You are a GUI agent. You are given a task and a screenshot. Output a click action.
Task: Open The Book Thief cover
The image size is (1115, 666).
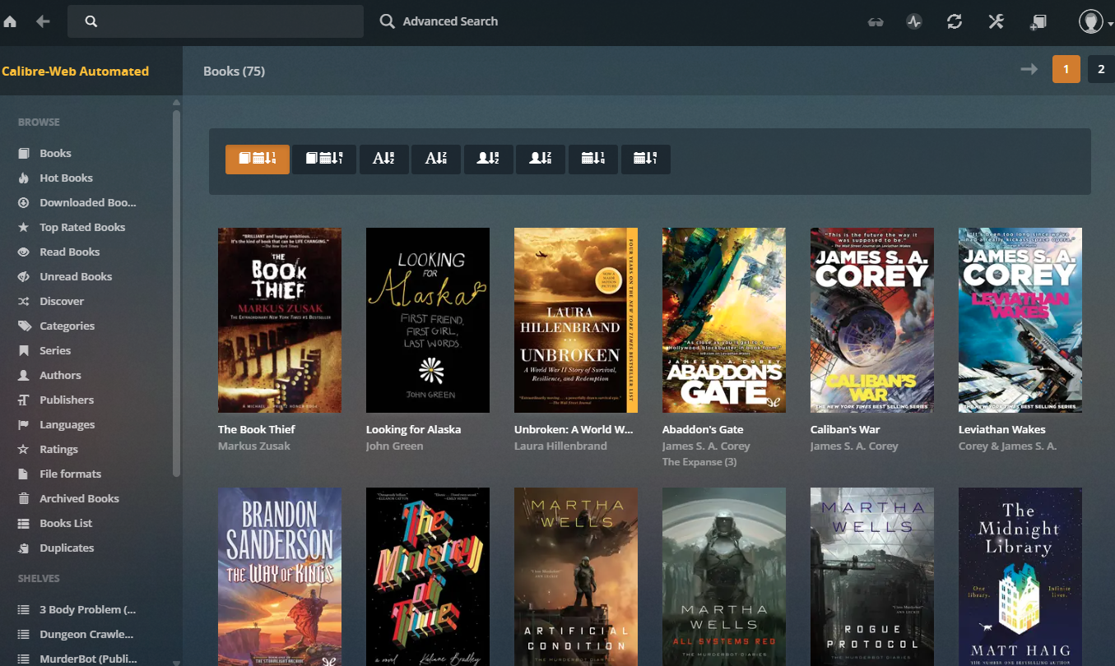point(280,320)
